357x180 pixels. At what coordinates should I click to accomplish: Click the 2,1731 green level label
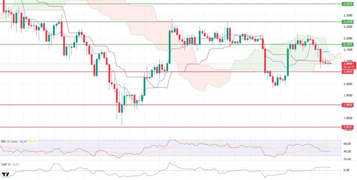coord(348,44)
